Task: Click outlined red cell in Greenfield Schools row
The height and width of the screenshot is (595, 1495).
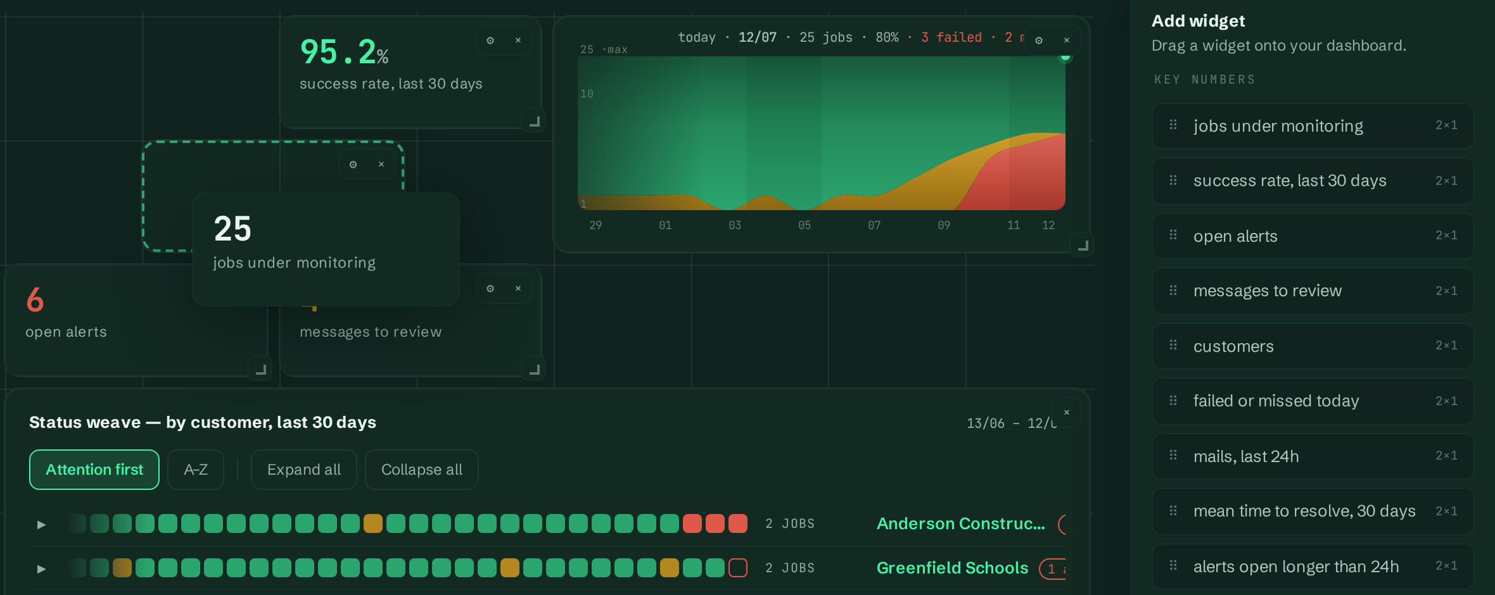Action: tap(738, 568)
